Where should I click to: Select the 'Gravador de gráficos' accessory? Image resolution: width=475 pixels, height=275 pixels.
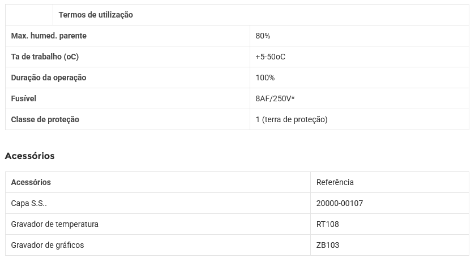(x=48, y=245)
